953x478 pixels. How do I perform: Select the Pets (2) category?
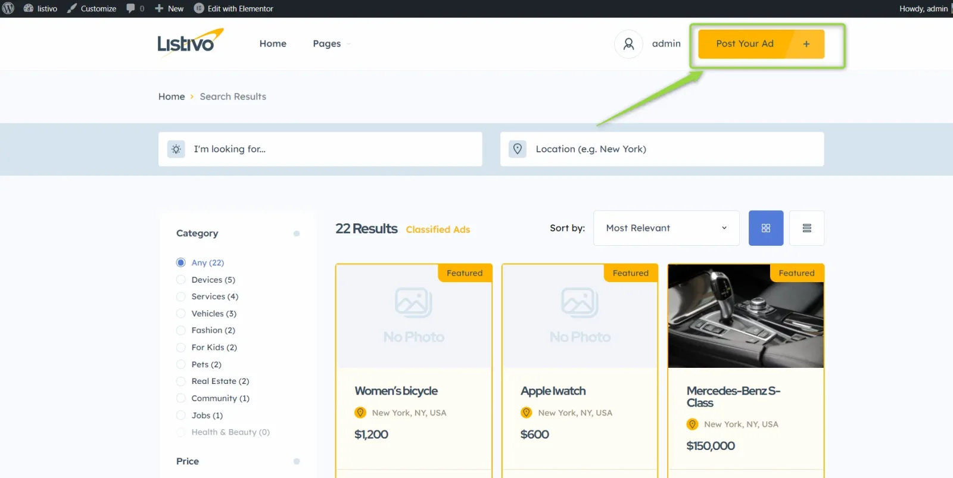[199, 364]
